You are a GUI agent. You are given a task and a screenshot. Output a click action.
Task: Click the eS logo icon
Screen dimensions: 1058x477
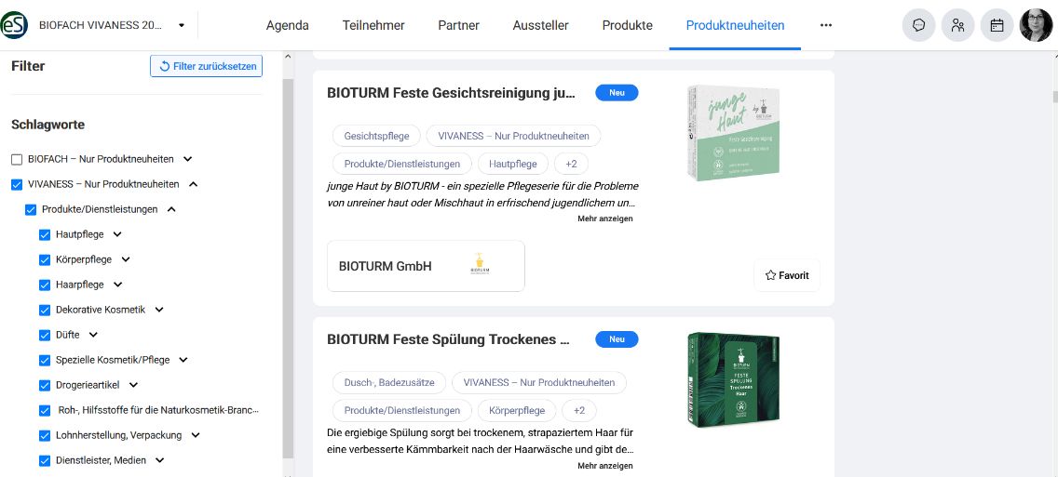(x=13, y=26)
